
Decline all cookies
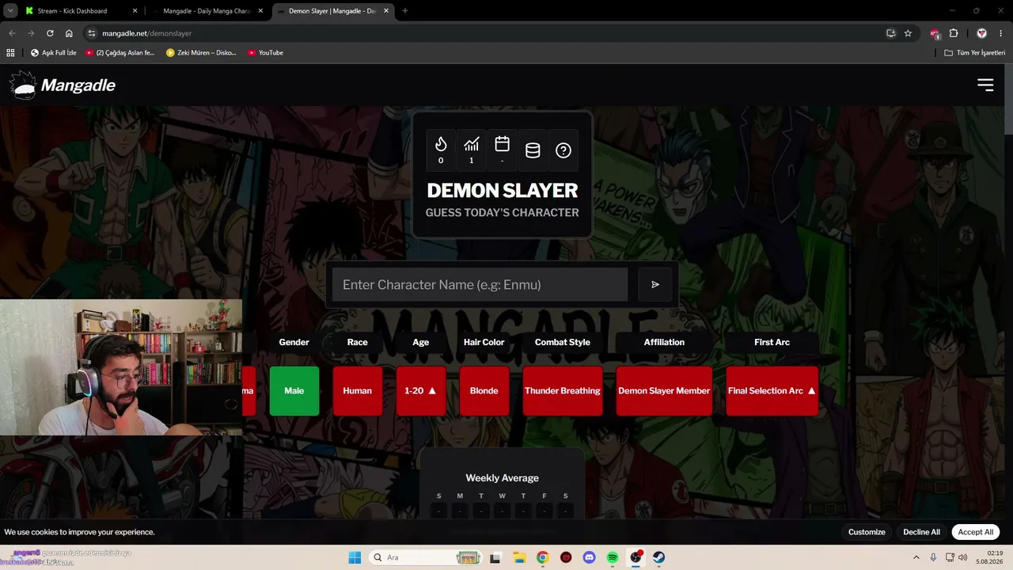click(921, 532)
